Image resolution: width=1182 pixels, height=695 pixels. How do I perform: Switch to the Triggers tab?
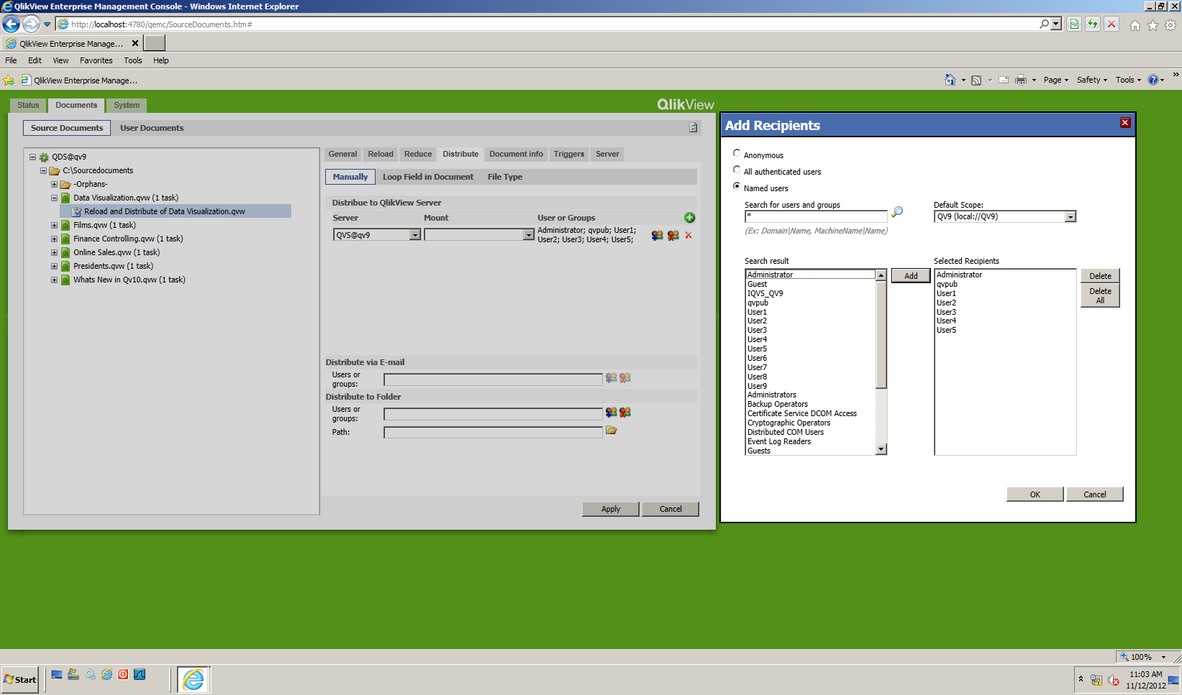click(x=569, y=154)
